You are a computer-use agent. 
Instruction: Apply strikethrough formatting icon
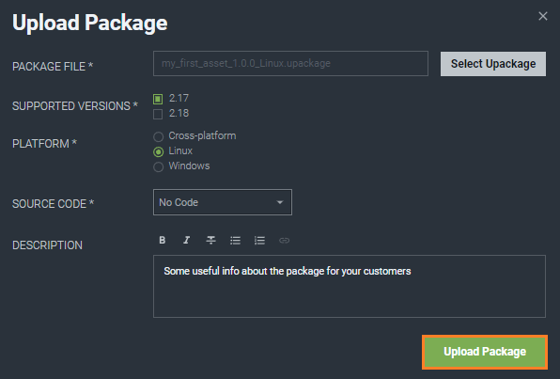pos(210,240)
